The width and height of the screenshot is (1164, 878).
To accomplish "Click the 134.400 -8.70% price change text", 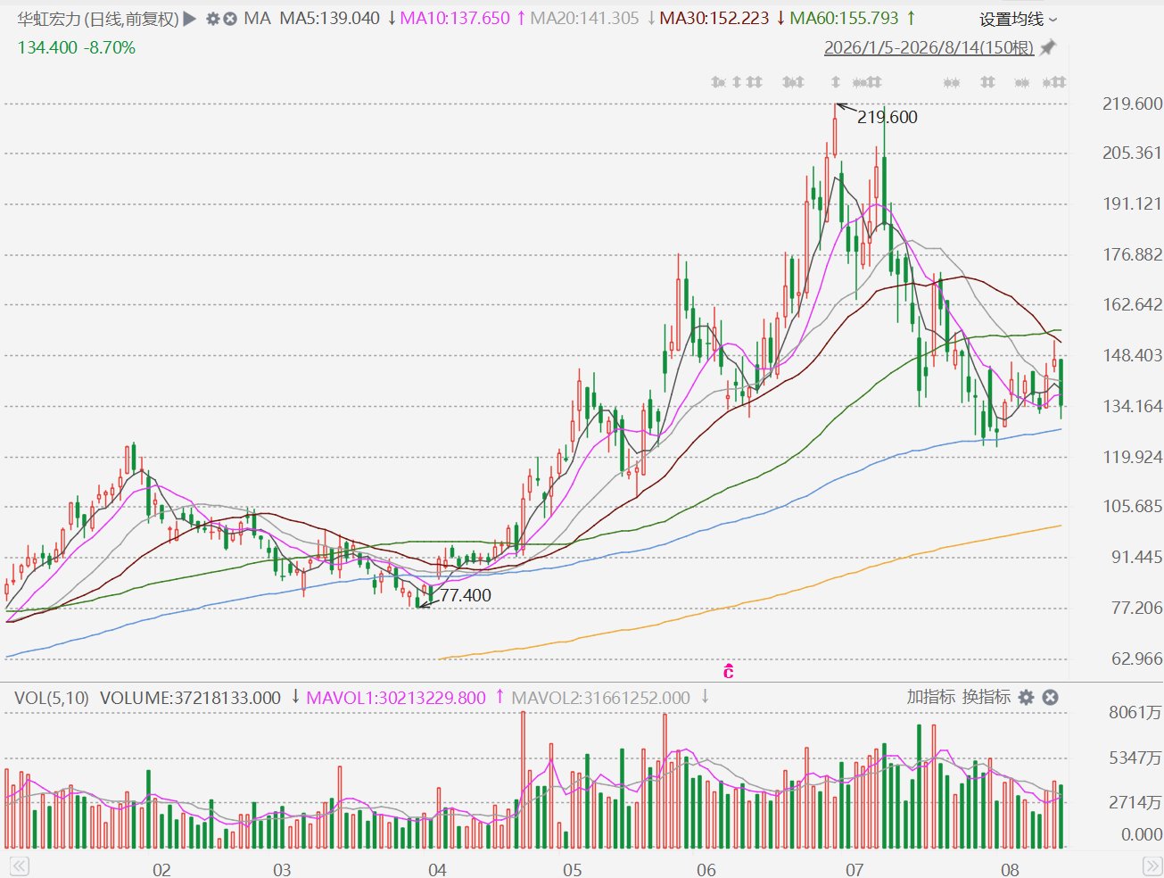I will click(x=77, y=48).
